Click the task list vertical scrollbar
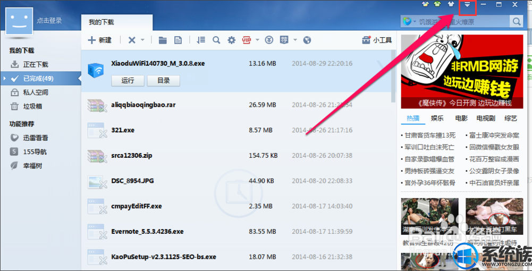This screenshot has width=532, height=271. point(393,76)
